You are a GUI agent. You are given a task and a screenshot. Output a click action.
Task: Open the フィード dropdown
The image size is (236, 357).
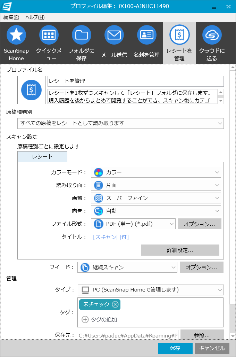[x=127, y=267]
